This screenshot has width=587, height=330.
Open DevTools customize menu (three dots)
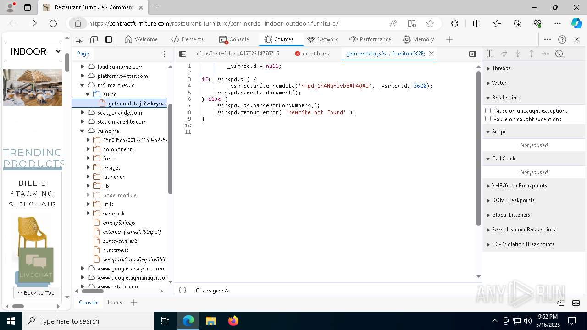(548, 39)
